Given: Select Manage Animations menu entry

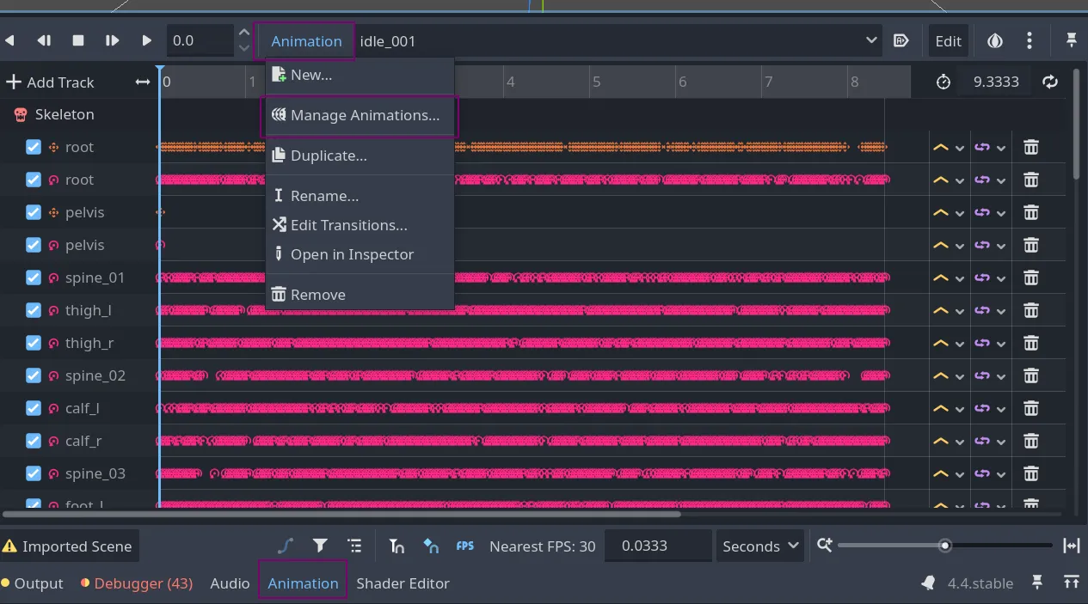Looking at the screenshot, I should pyautogui.click(x=364, y=115).
